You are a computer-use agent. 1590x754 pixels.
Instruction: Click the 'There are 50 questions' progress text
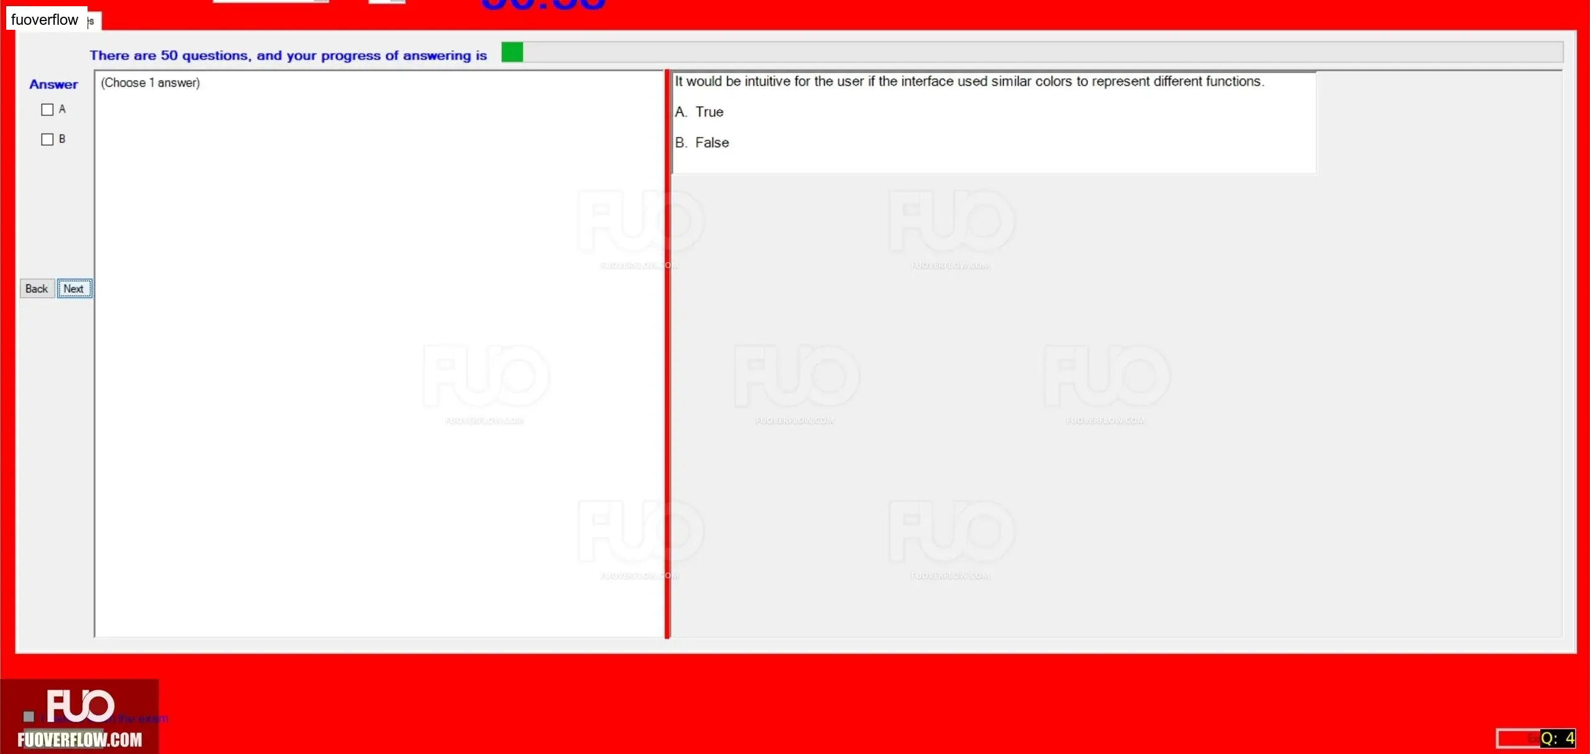pos(288,55)
